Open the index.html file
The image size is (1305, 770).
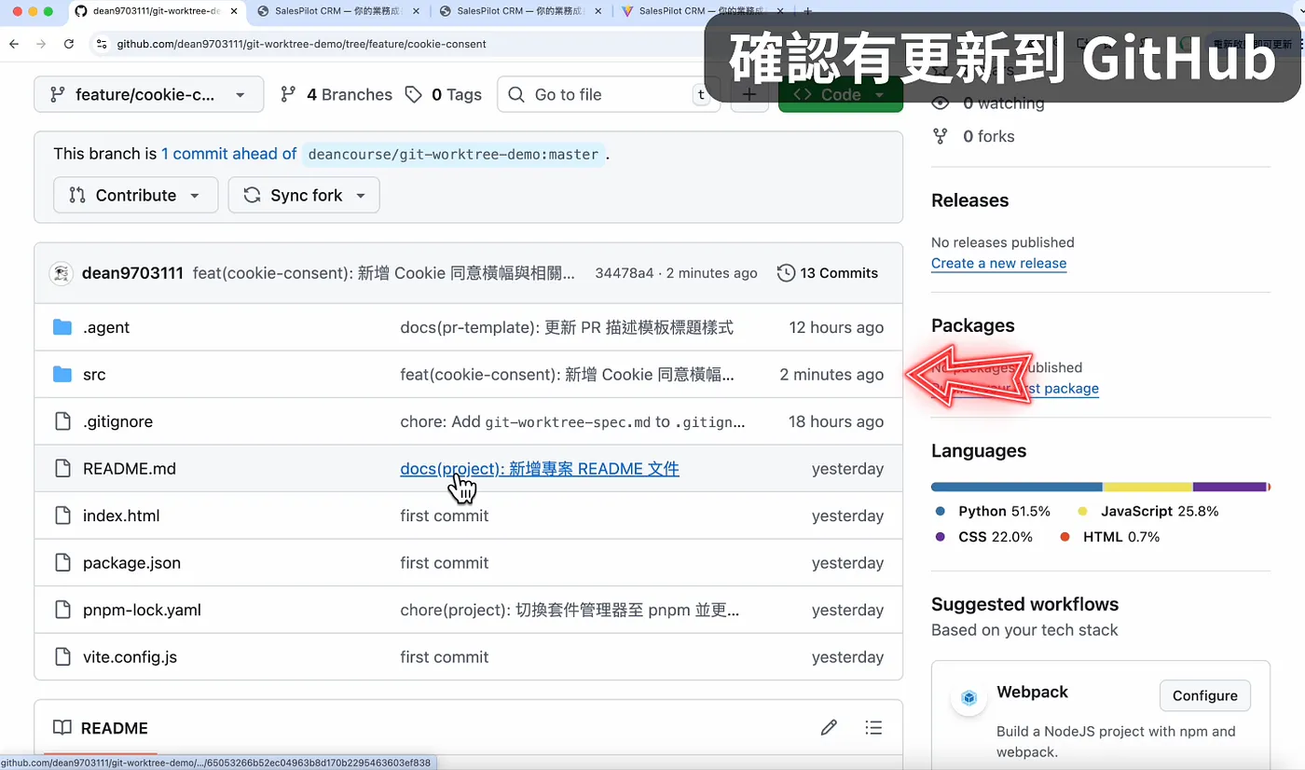[121, 516]
